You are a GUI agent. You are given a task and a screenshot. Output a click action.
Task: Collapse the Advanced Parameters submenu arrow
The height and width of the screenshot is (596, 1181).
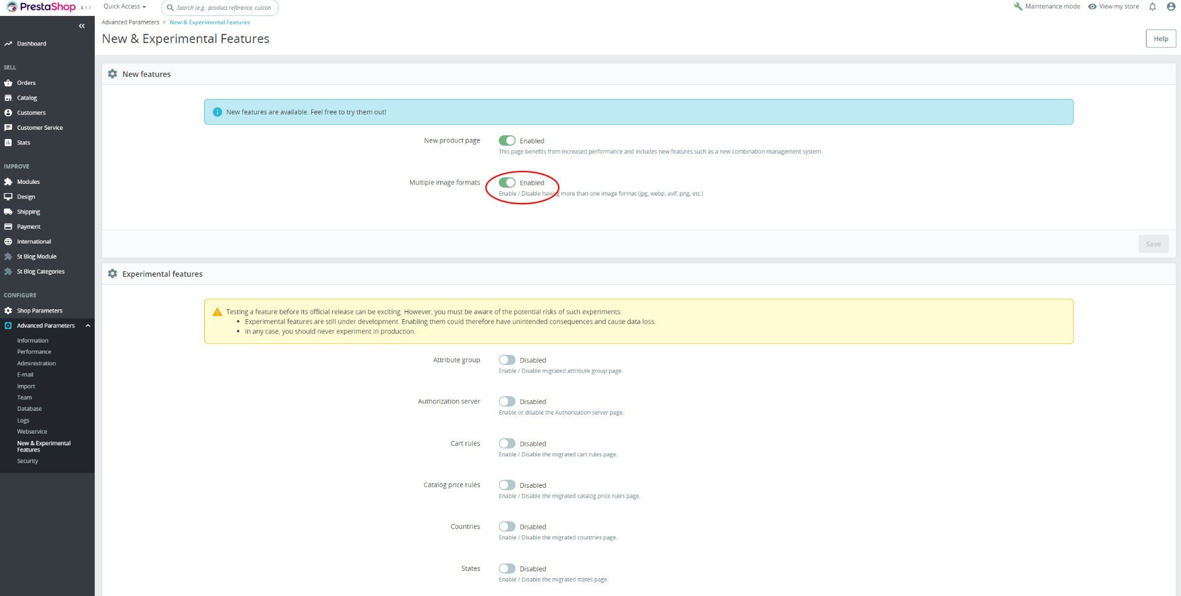pos(88,325)
